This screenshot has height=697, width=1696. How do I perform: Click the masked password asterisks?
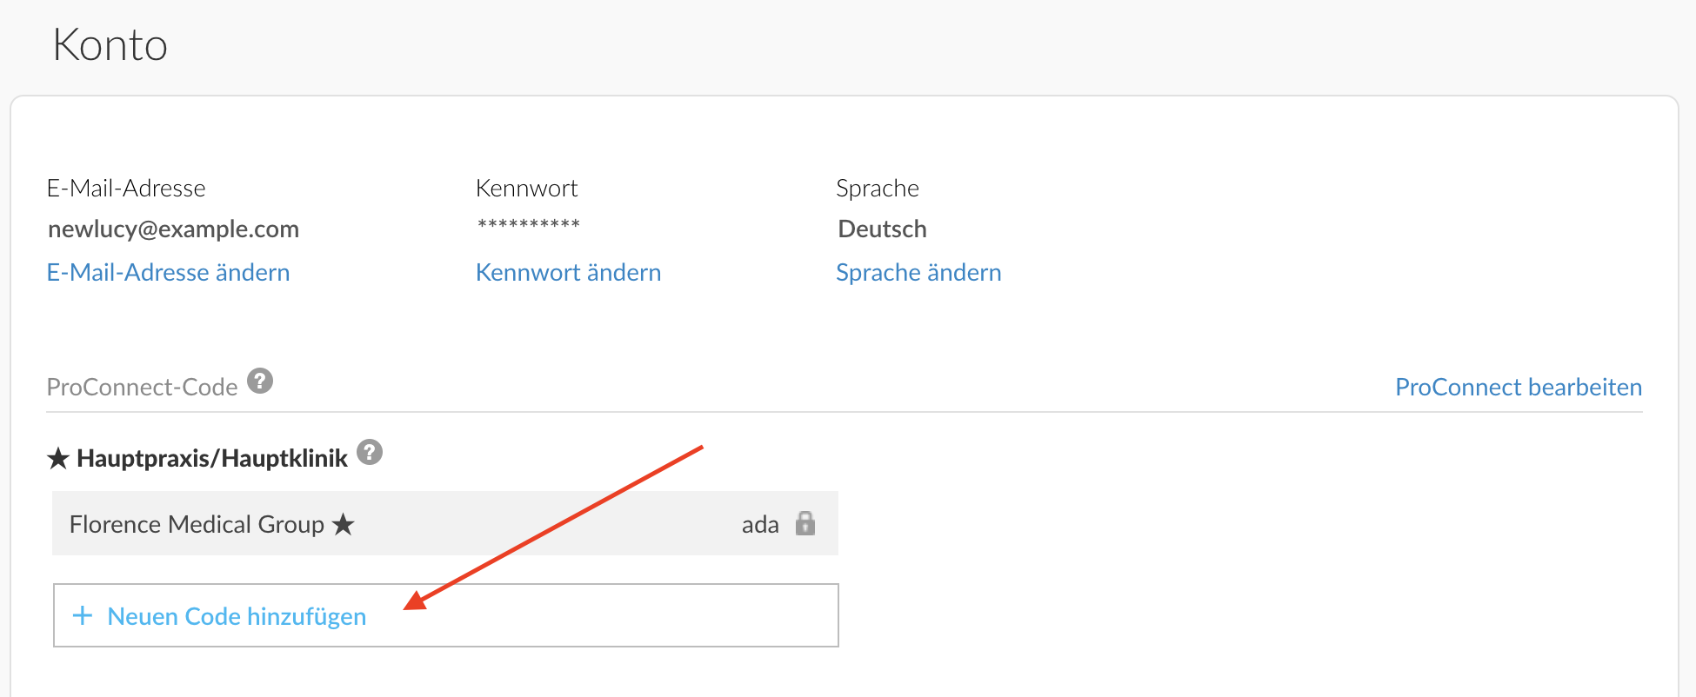(x=528, y=225)
